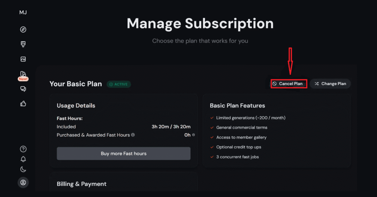Open the Explore compass icon
Screen dimensions: 377x197
(23, 29)
